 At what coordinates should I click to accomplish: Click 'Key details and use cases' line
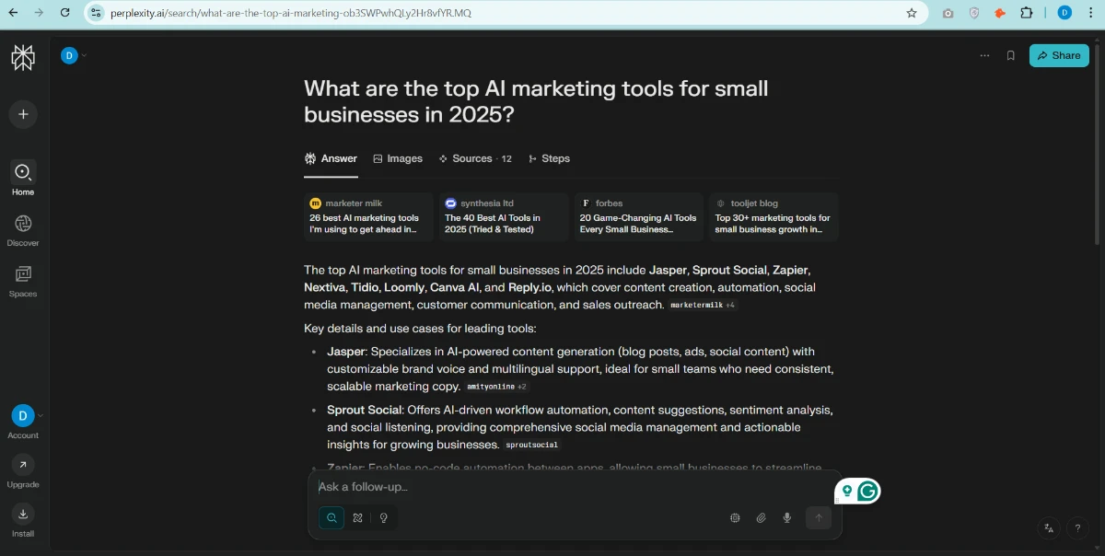tap(420, 329)
